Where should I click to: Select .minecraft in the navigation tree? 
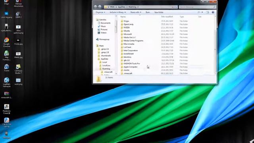point(108,72)
